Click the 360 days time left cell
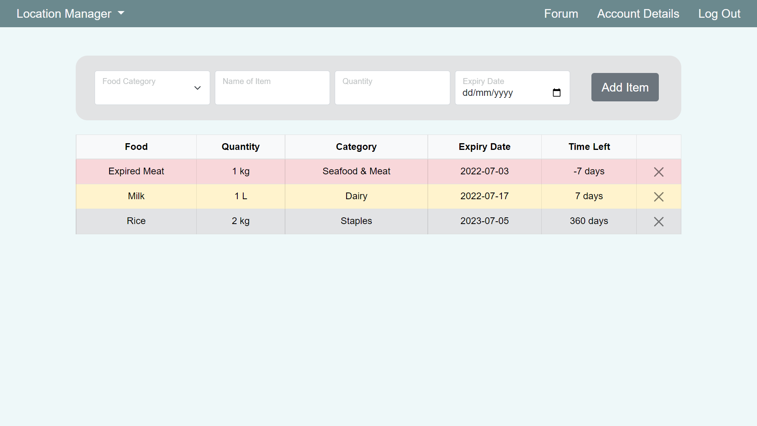The width and height of the screenshot is (757, 426). tap(589, 221)
